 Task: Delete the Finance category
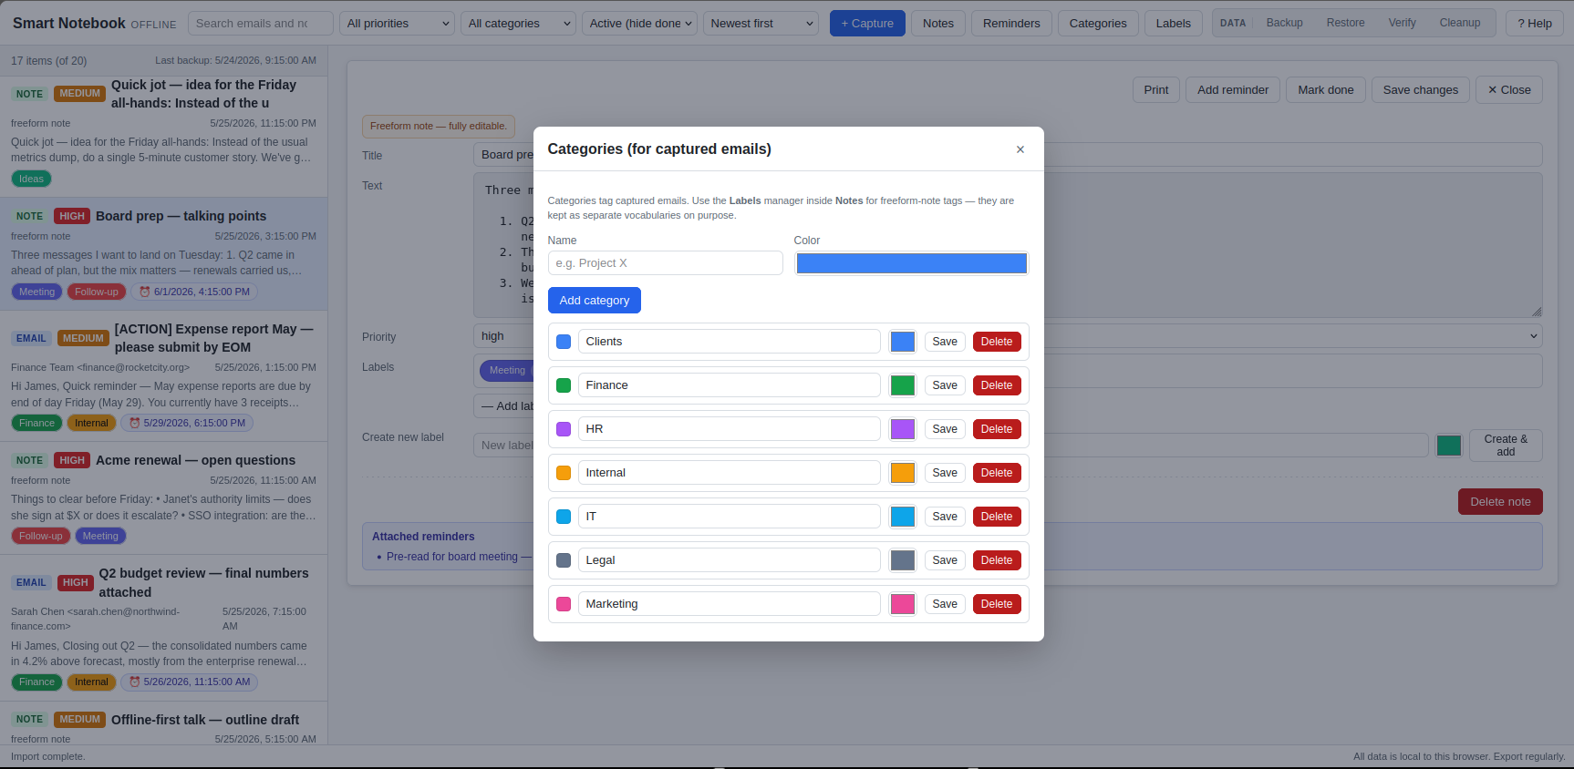tap(997, 385)
